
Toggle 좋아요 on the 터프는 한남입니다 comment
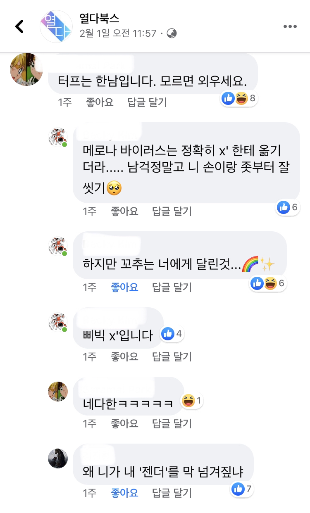point(100,102)
